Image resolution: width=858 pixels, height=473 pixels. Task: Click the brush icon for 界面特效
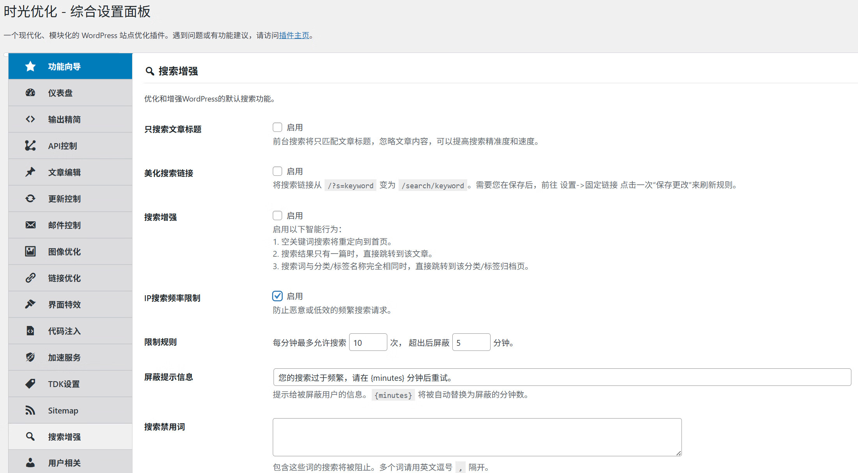[30, 304]
